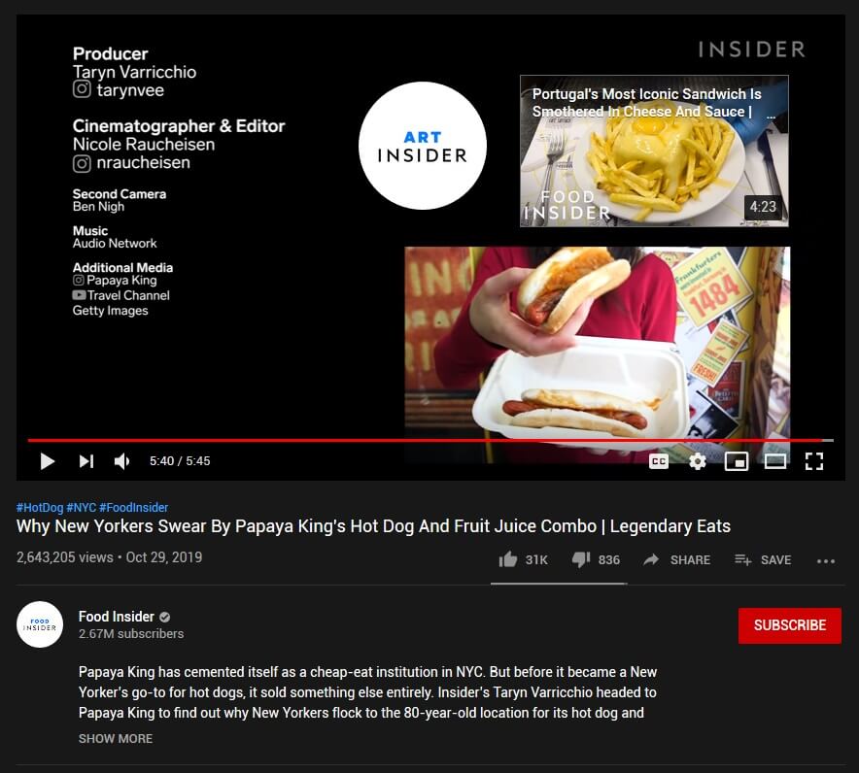
Task: Like the video with thumbs up
Action: [523, 559]
